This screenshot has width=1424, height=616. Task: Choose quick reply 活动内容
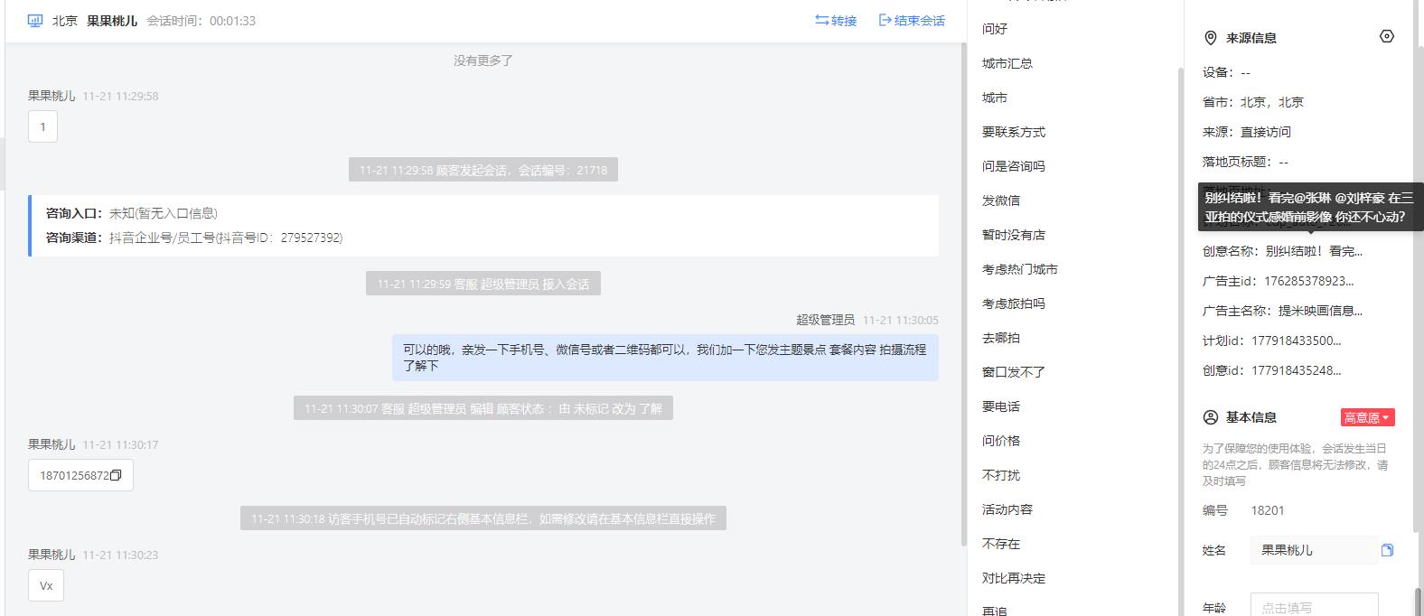click(1007, 509)
